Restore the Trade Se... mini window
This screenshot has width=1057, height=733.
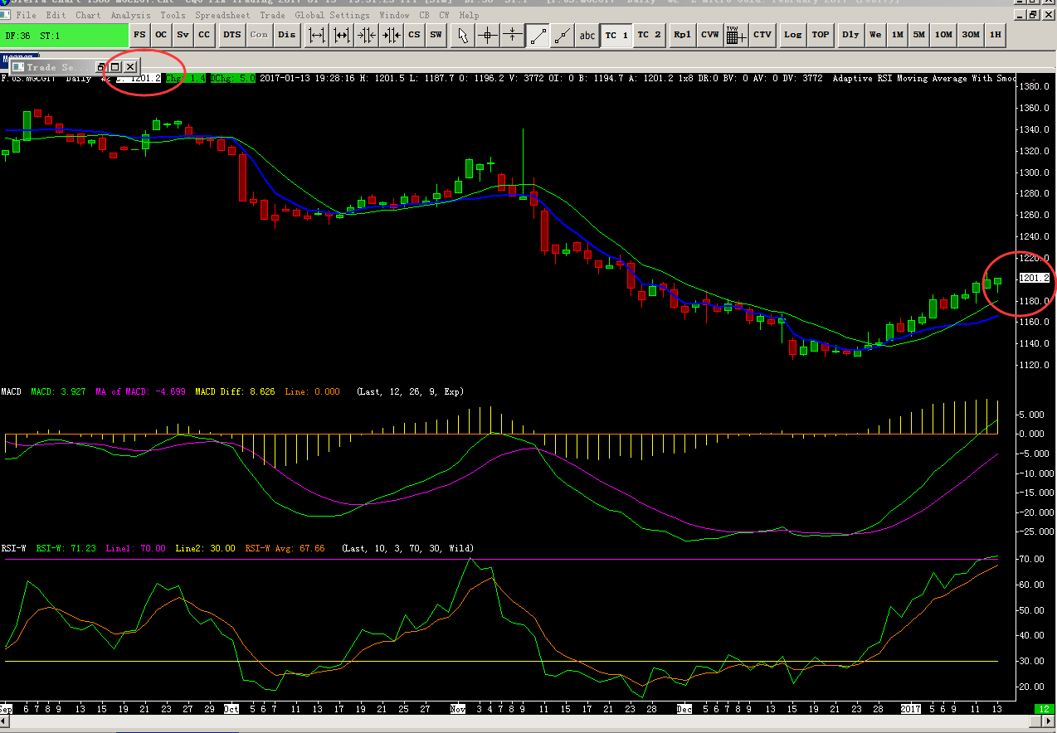click(x=115, y=66)
